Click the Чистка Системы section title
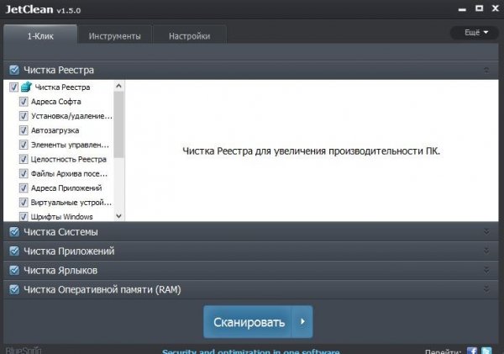 pyautogui.click(x=60, y=232)
